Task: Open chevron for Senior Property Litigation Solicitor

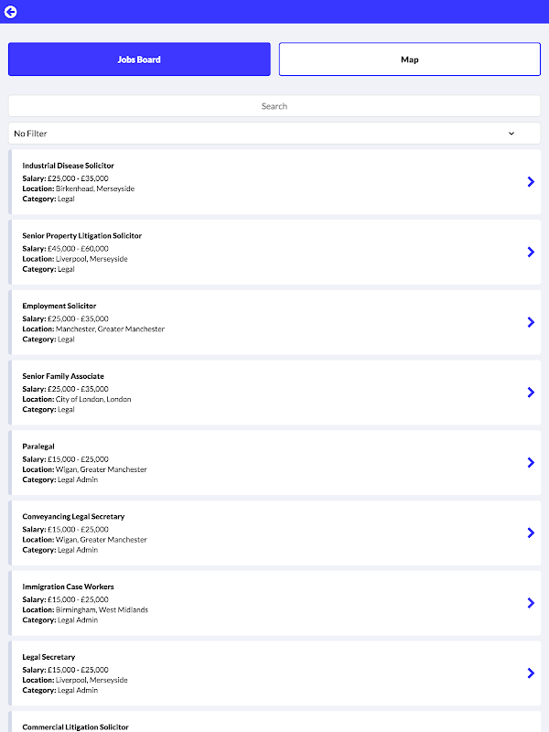Action: [x=531, y=253]
